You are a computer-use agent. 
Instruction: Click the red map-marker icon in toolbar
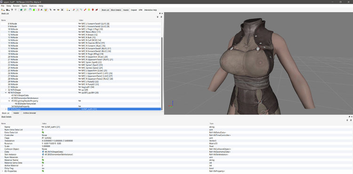(93, 10)
